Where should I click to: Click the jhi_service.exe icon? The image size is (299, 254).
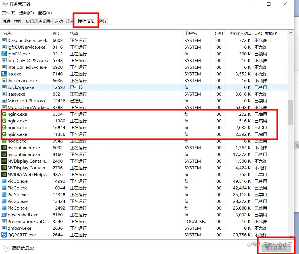pos(4,81)
